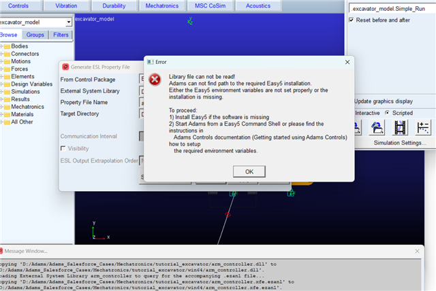Click the Error dialog title icon
This screenshot has height=291, width=436.
tap(150, 62)
